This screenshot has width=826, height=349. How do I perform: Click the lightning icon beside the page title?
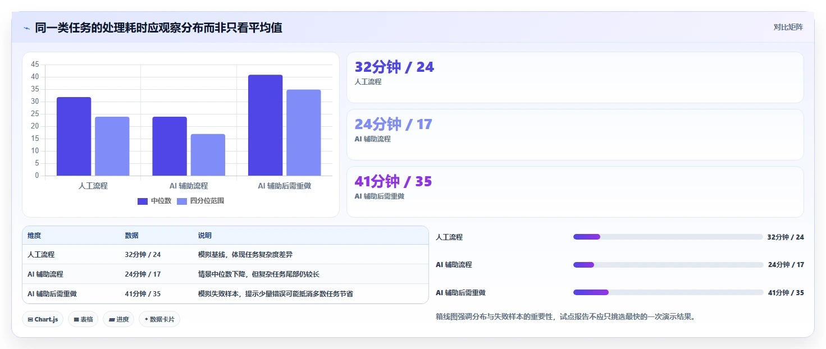point(26,27)
